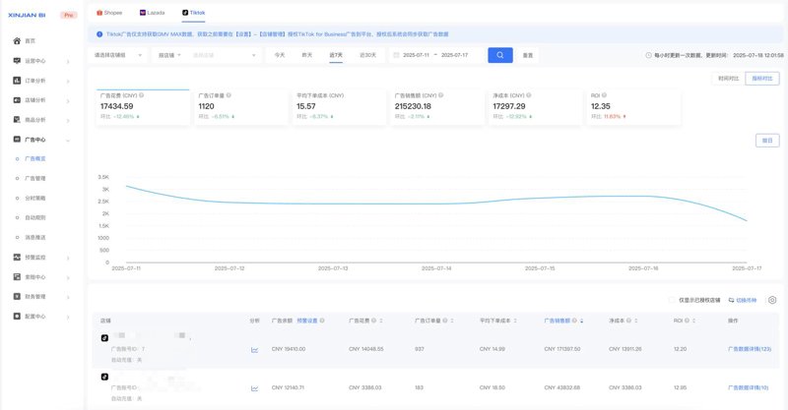Select the Tiktok platform tab
This screenshot has width=788, height=410.
click(193, 13)
